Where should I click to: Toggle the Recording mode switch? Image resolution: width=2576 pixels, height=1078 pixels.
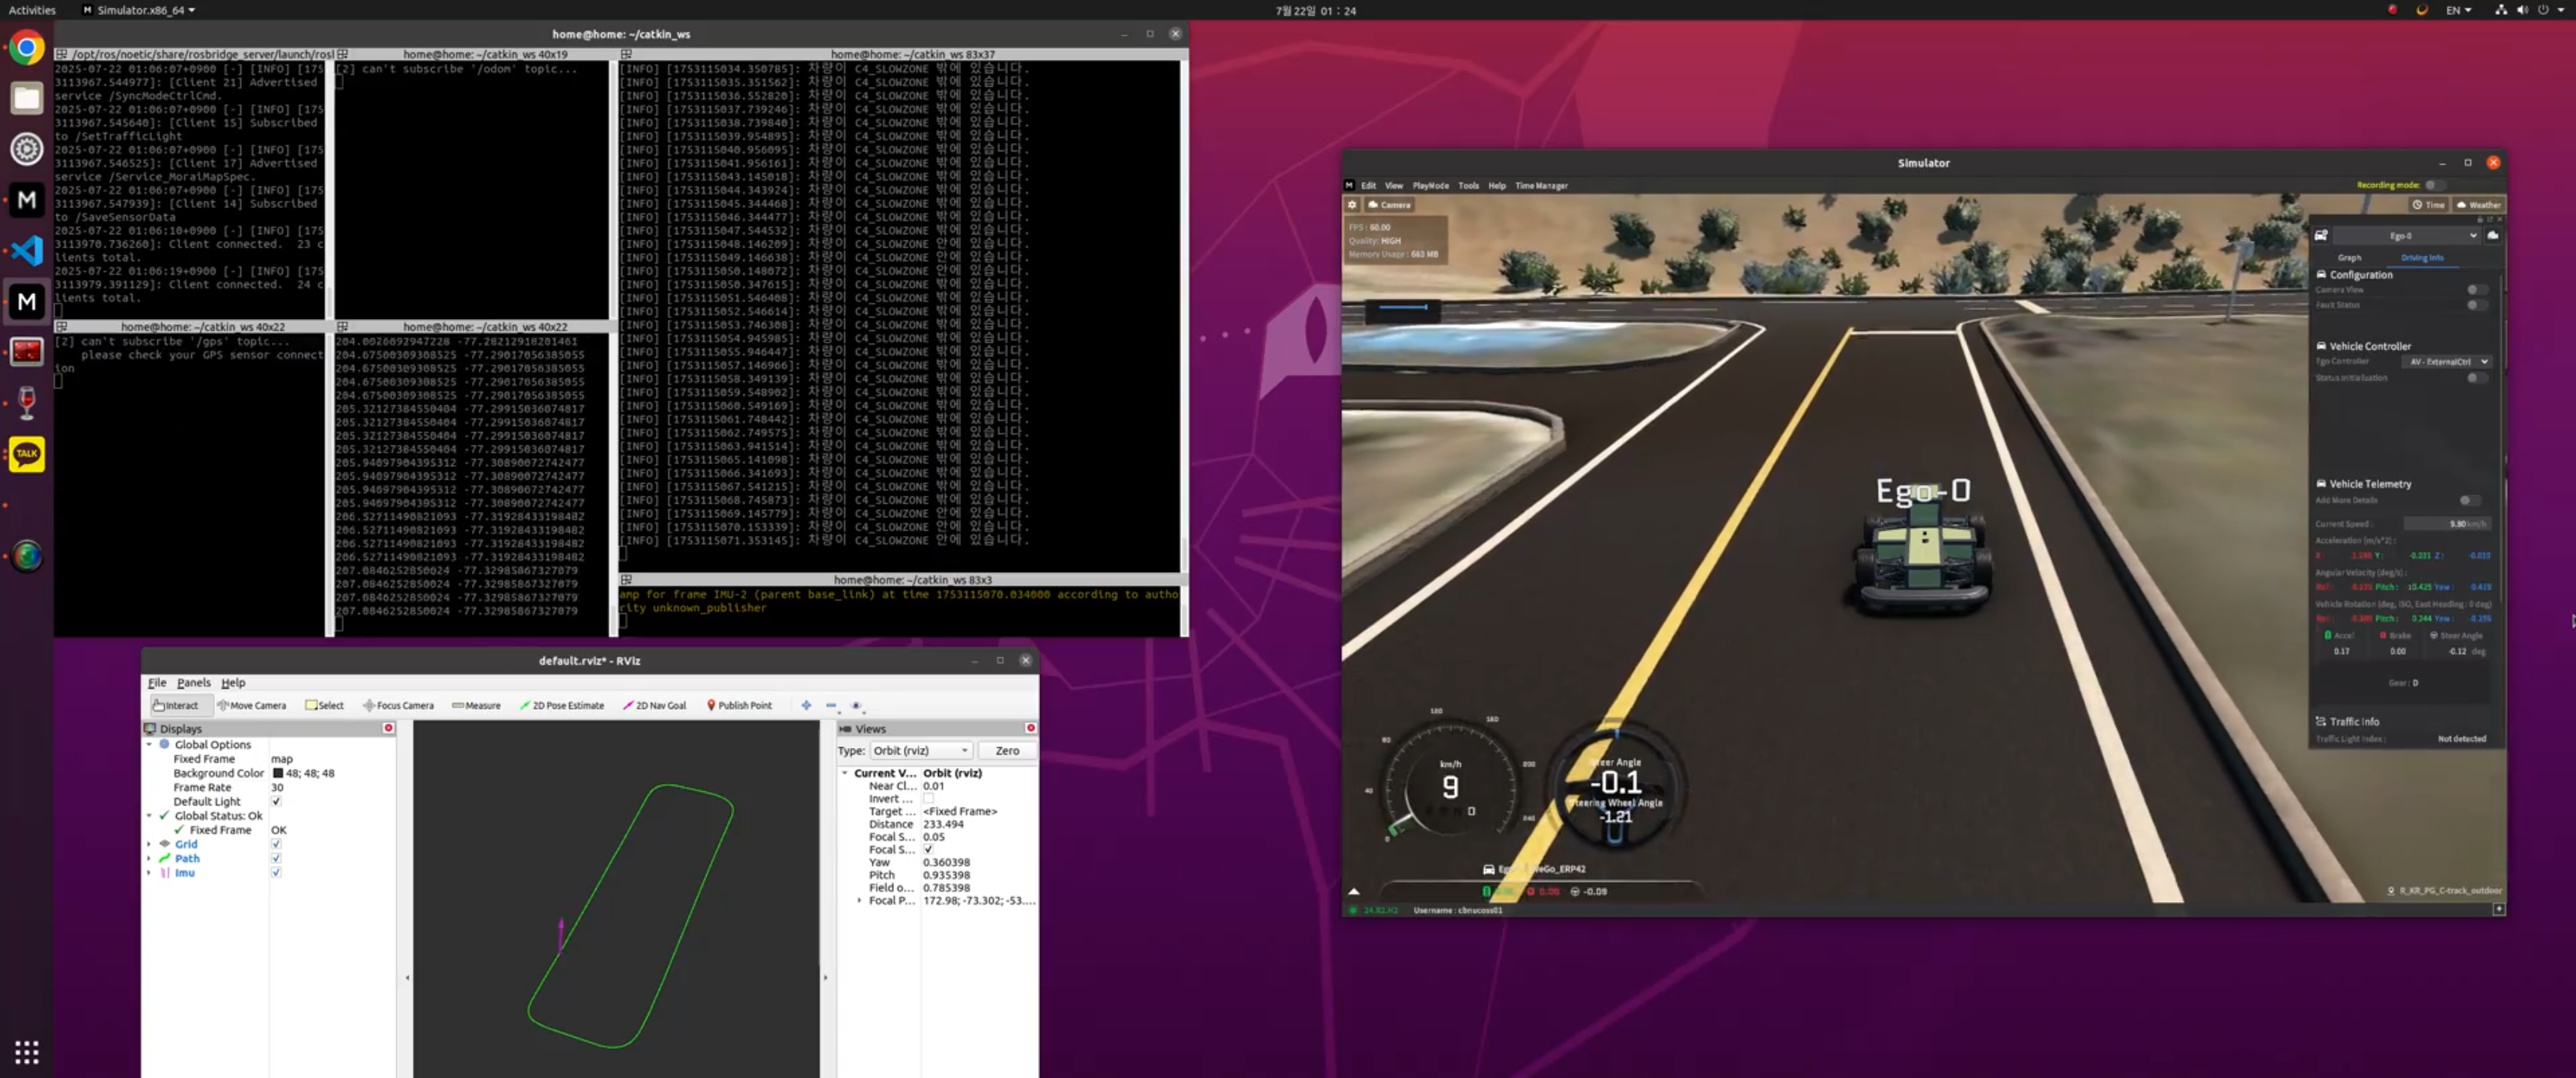click(x=2434, y=185)
